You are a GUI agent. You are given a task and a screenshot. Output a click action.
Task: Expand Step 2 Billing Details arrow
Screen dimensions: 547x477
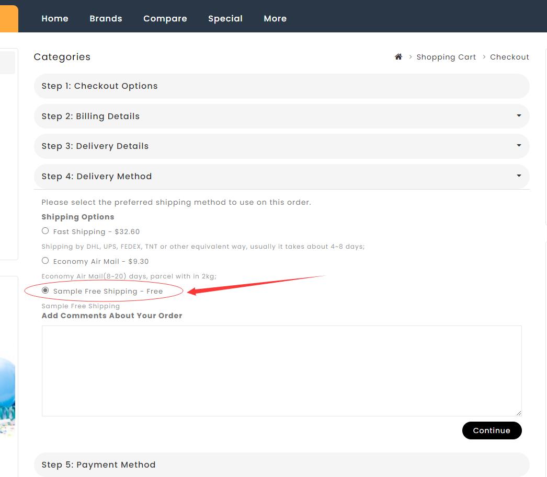[x=519, y=115]
